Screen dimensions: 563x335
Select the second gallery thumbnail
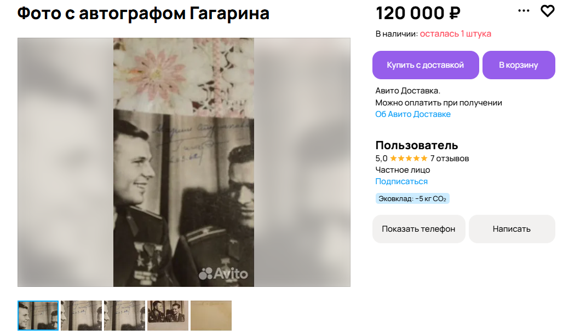pyautogui.click(x=81, y=315)
